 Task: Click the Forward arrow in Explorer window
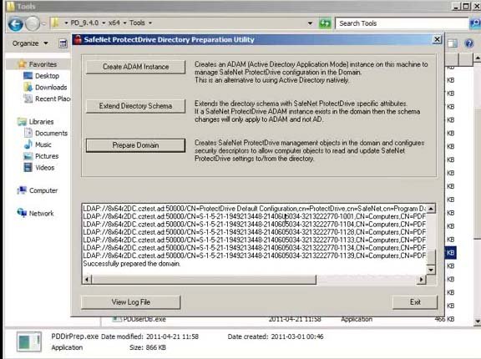click(x=33, y=23)
